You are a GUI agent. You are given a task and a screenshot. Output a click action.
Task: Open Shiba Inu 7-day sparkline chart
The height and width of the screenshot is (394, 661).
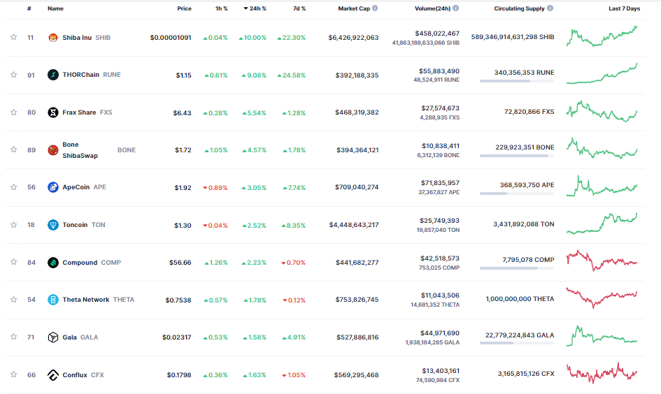[602, 36]
